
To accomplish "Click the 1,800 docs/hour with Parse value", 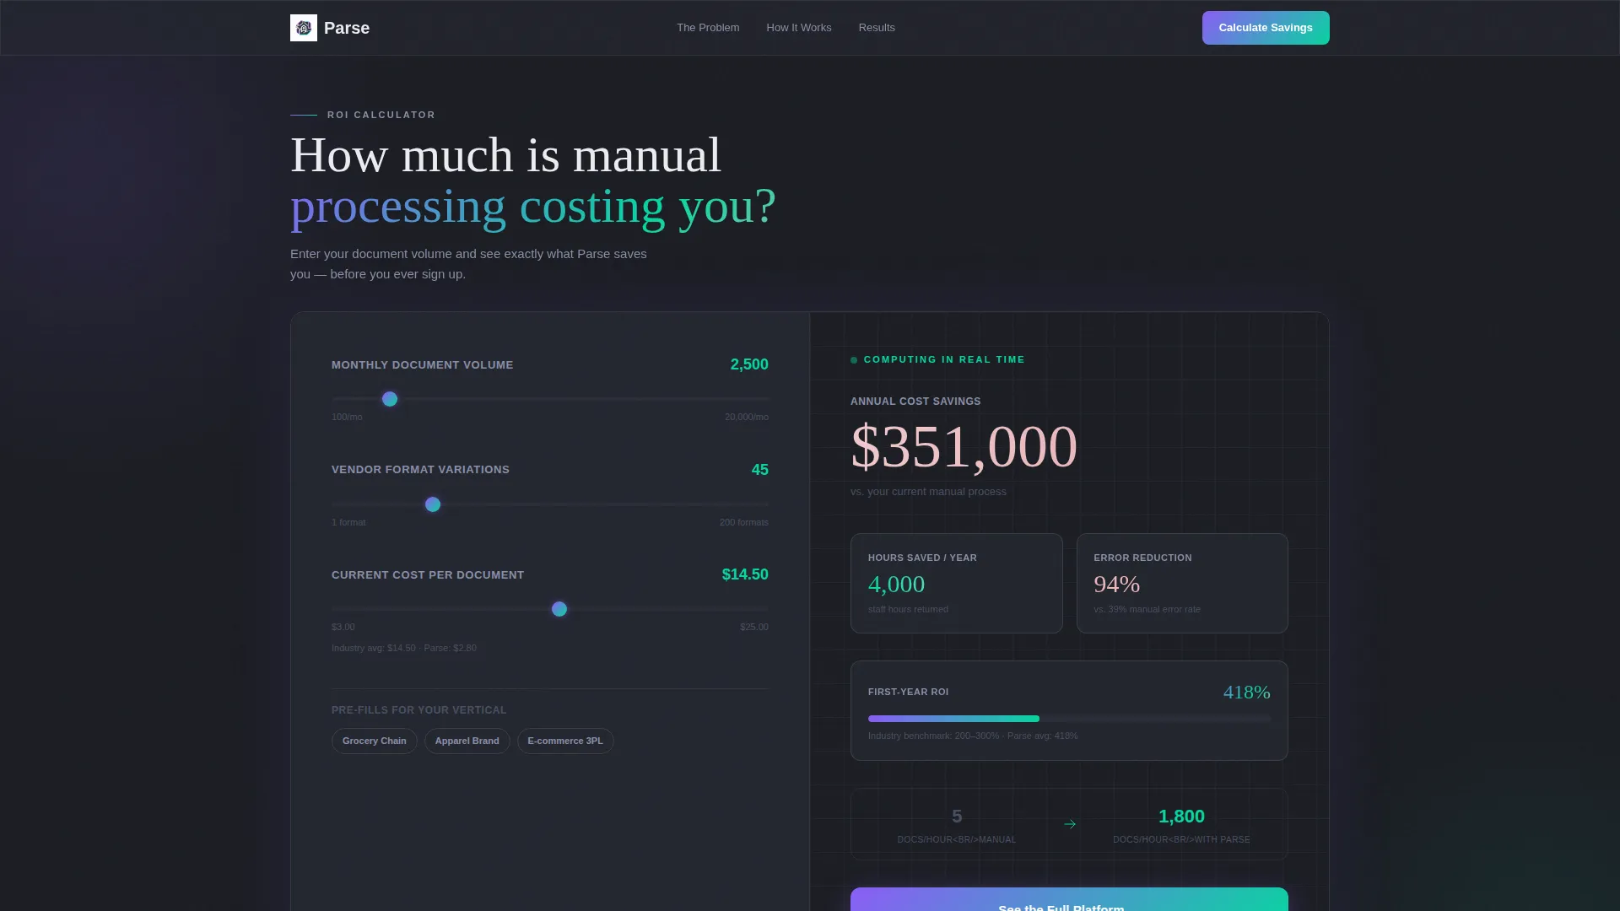I will [1181, 817].
